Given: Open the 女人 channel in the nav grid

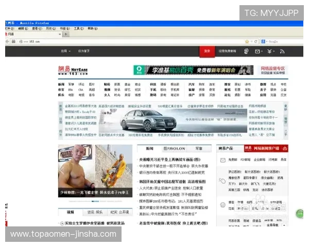Looking at the screenshot, I should 107,95.
